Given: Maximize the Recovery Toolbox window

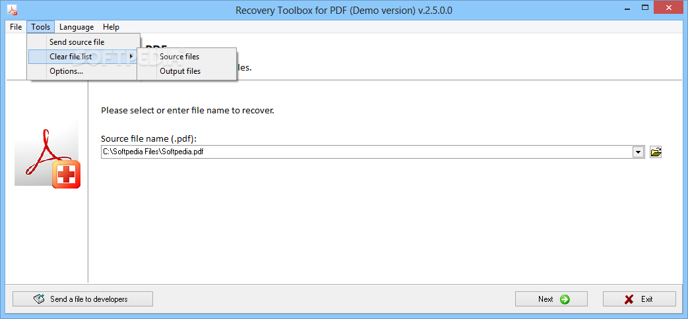Looking at the screenshot, I should click(x=645, y=7).
